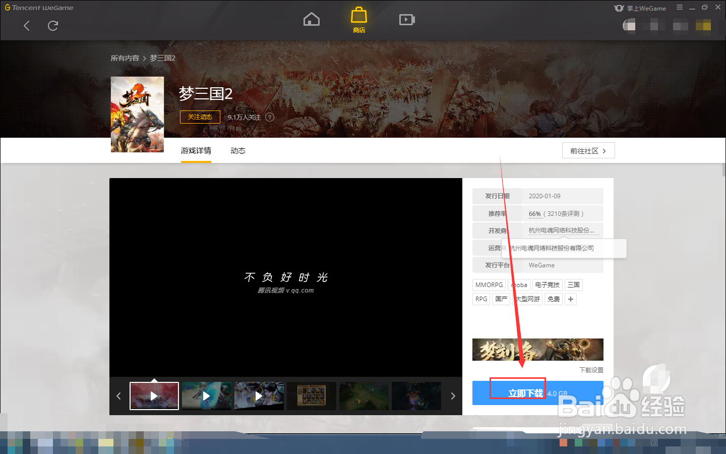726x454 pixels.
Task: Click the WeGame platform value
Action: coord(541,265)
